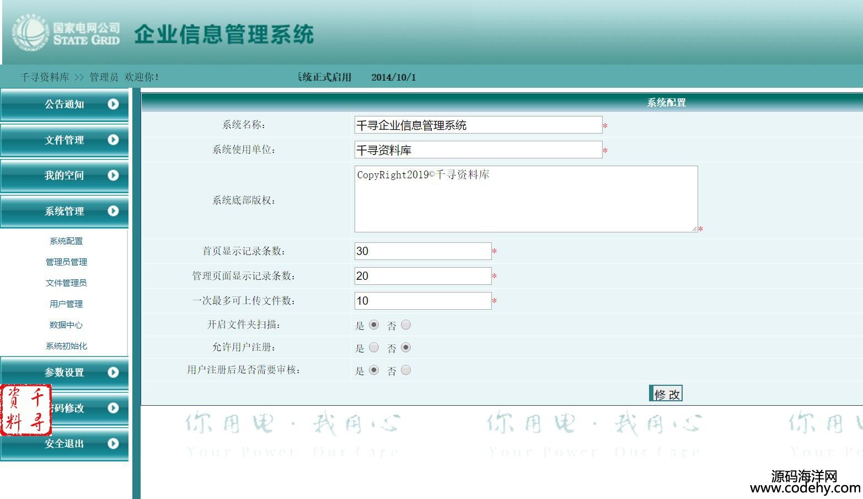Open the 系统初始化 link

(x=66, y=346)
